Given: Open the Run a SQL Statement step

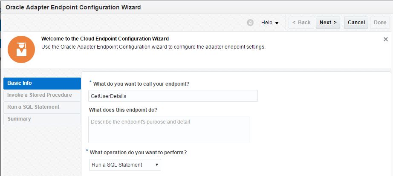Looking at the screenshot, I should 42,107.
